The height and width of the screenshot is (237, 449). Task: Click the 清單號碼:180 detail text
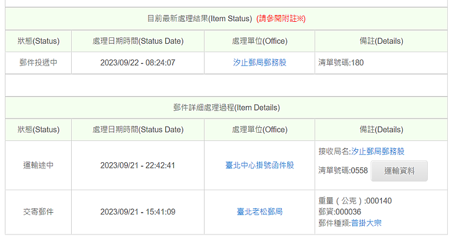340,63
